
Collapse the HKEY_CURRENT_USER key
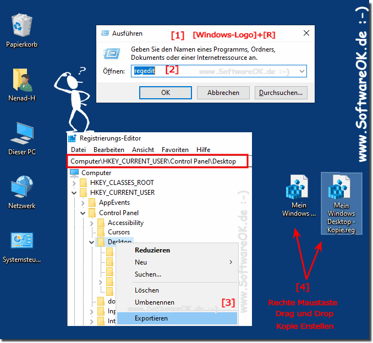point(74,193)
